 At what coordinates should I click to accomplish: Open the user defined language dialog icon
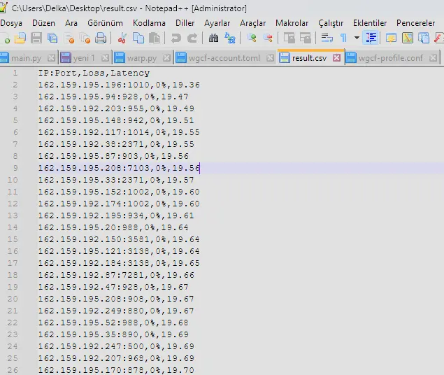click(391, 38)
